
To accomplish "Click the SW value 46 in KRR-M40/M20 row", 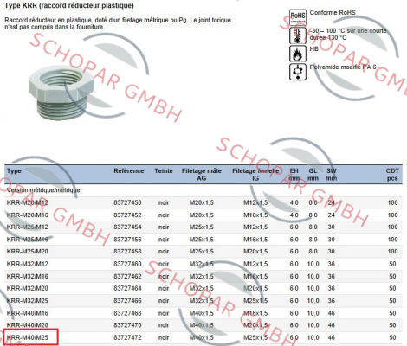I will 332,325.
